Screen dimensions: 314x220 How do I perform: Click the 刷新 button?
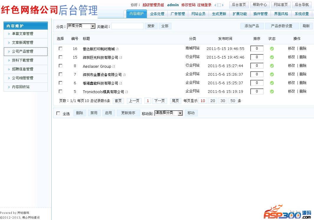point(306,26)
